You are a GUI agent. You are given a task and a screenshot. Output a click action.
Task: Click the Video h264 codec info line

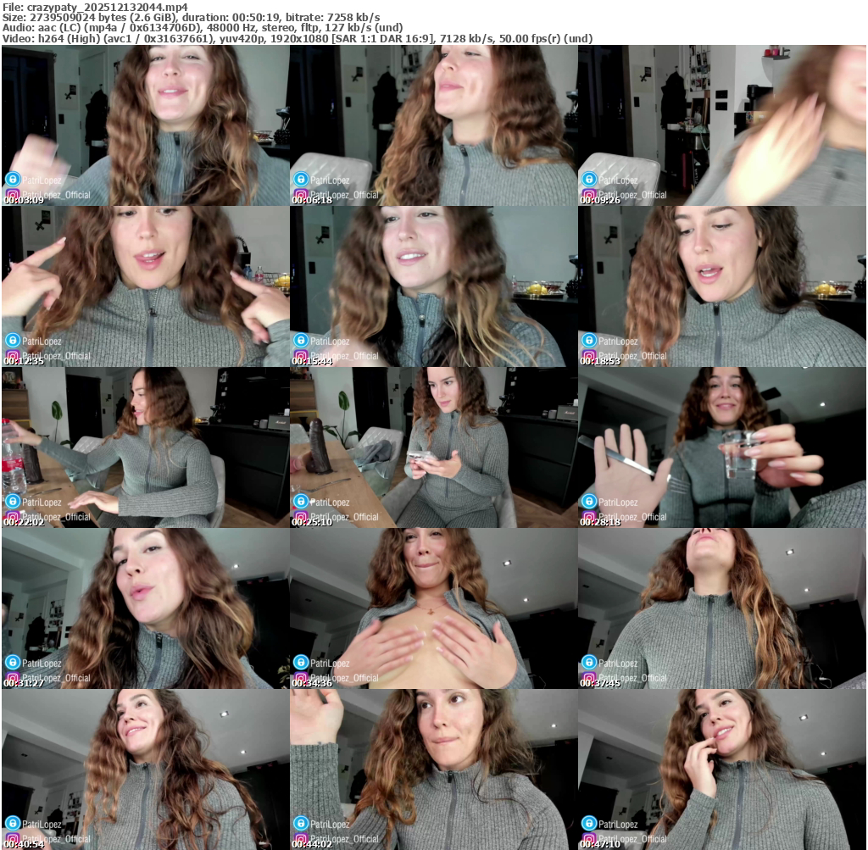pyautogui.click(x=298, y=39)
